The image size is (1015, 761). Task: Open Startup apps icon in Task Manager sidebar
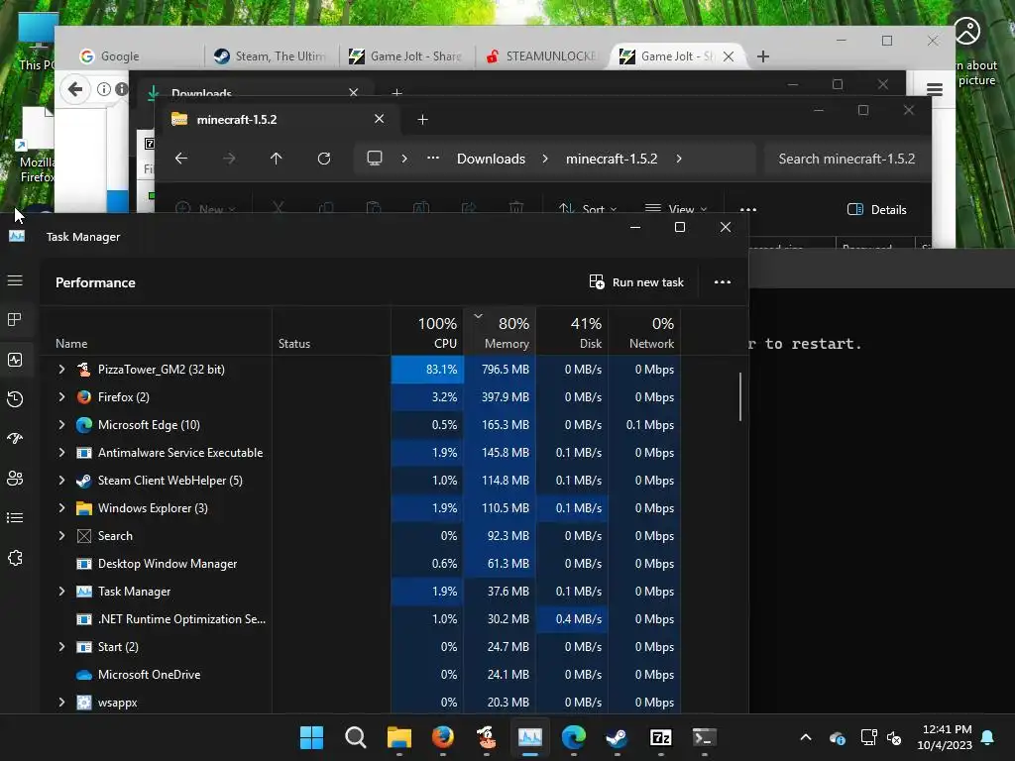[x=15, y=439]
